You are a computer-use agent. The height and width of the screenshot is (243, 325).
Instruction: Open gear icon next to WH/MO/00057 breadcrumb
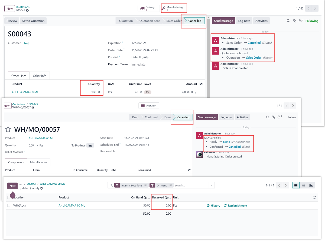coord(33,107)
